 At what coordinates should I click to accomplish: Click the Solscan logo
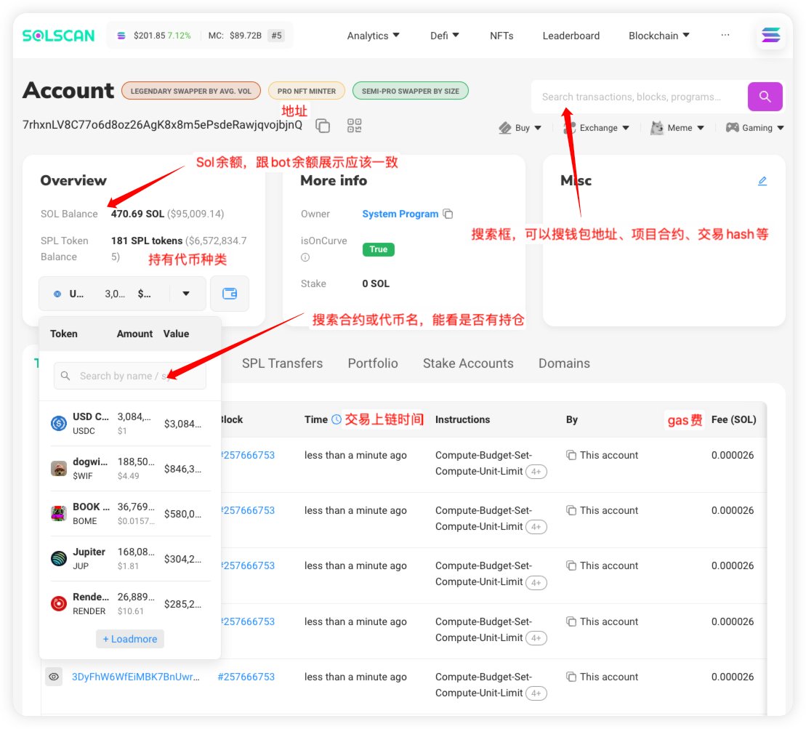(57, 35)
